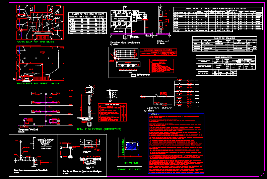Select "DETALHE DA ENTRADA (SUBTERRANEA)" green label
The height and width of the screenshot is (179, 267).
pyautogui.click(x=99, y=129)
